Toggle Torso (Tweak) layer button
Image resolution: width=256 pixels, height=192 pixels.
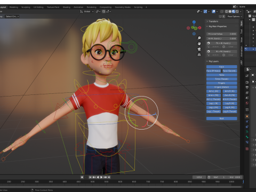click(x=222, y=79)
